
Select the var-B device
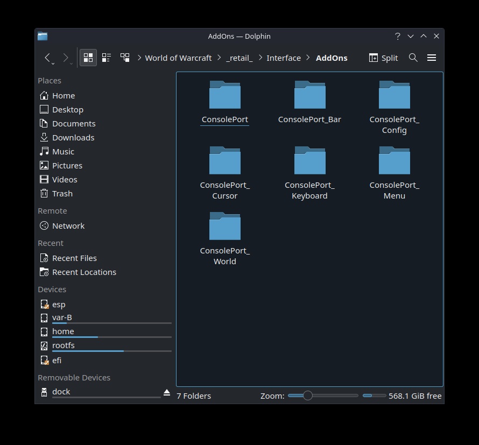click(104, 318)
